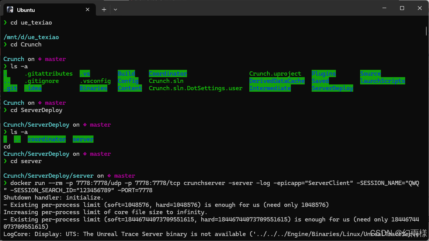
Task: Click the 'Increasing per-process limit' log line
Action: point(105,212)
